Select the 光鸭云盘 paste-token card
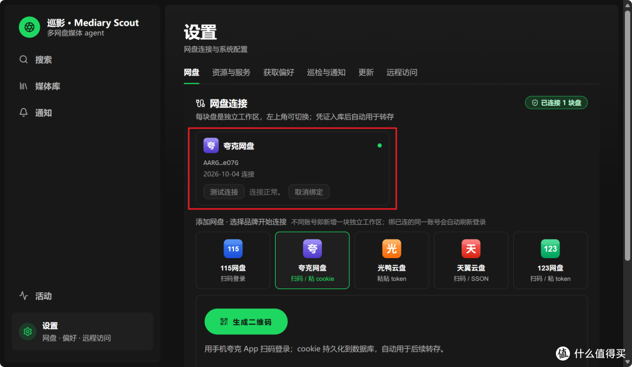 [391, 260]
